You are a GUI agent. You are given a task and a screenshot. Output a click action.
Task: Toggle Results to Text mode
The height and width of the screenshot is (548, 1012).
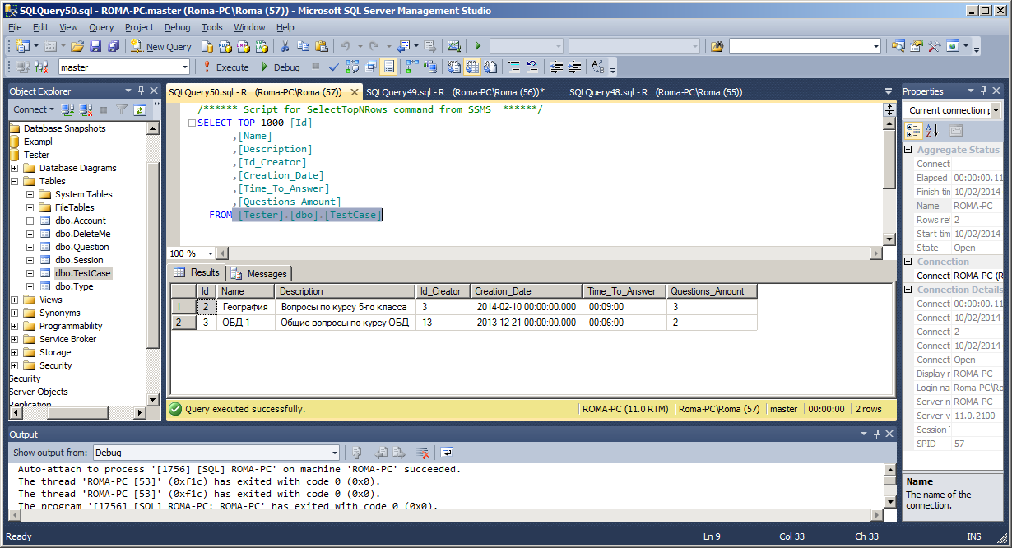pyautogui.click(x=453, y=67)
